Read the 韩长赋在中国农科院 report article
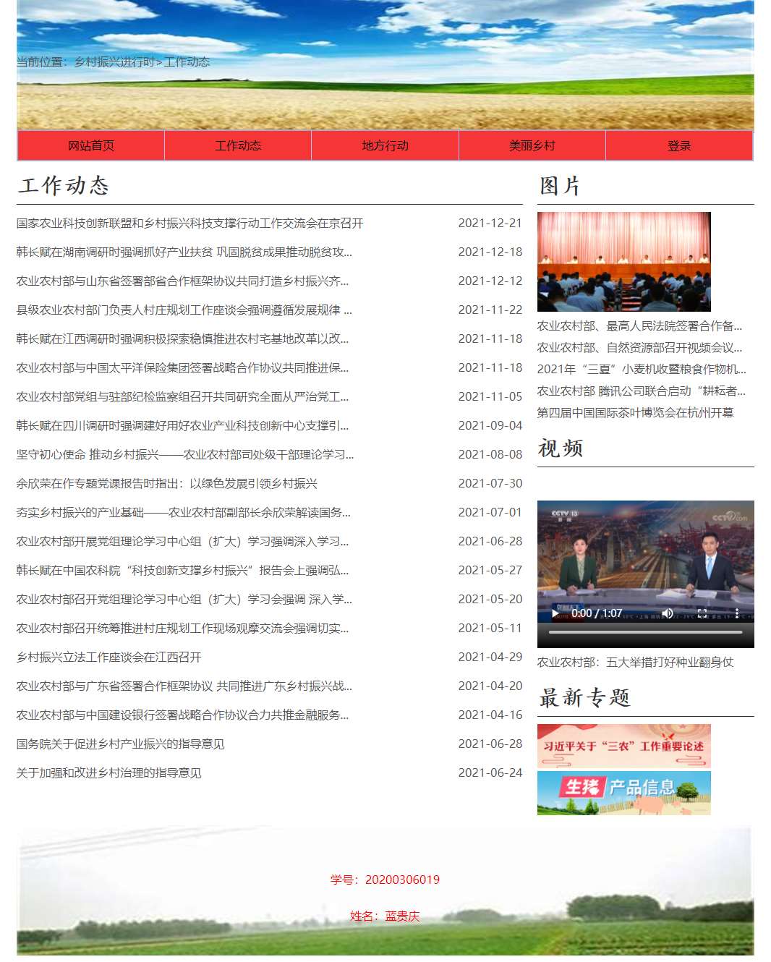The height and width of the screenshot is (962, 771). (x=182, y=571)
